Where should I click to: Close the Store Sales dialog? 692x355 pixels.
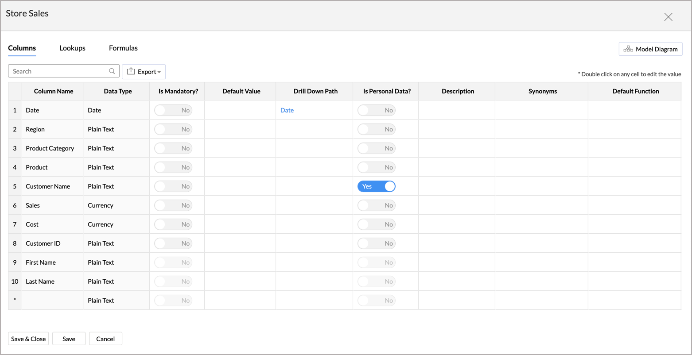[668, 17]
